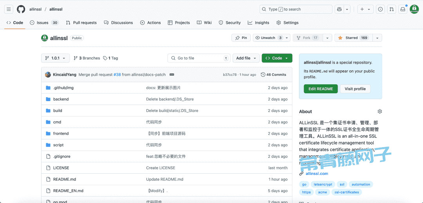Screen dimensions: 423x203
Task: Select the ssl-certificates topic tag
Action: click(x=347, y=192)
